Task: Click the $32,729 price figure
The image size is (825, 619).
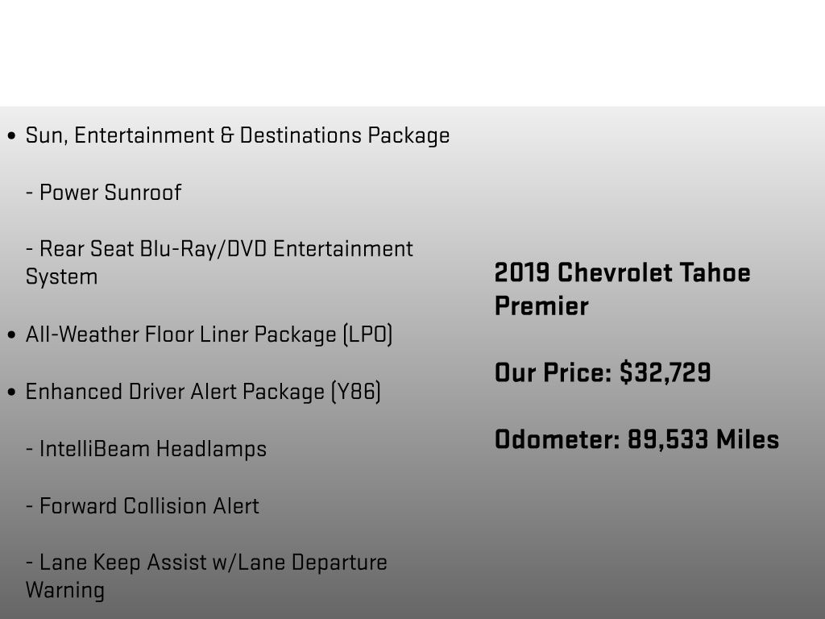Action: 665,372
